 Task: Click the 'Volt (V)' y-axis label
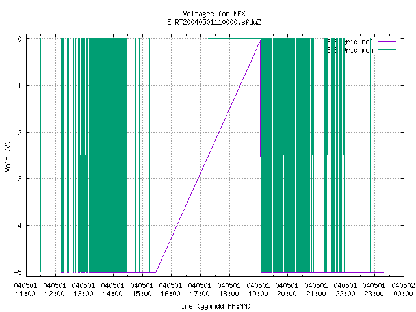(x=8, y=156)
